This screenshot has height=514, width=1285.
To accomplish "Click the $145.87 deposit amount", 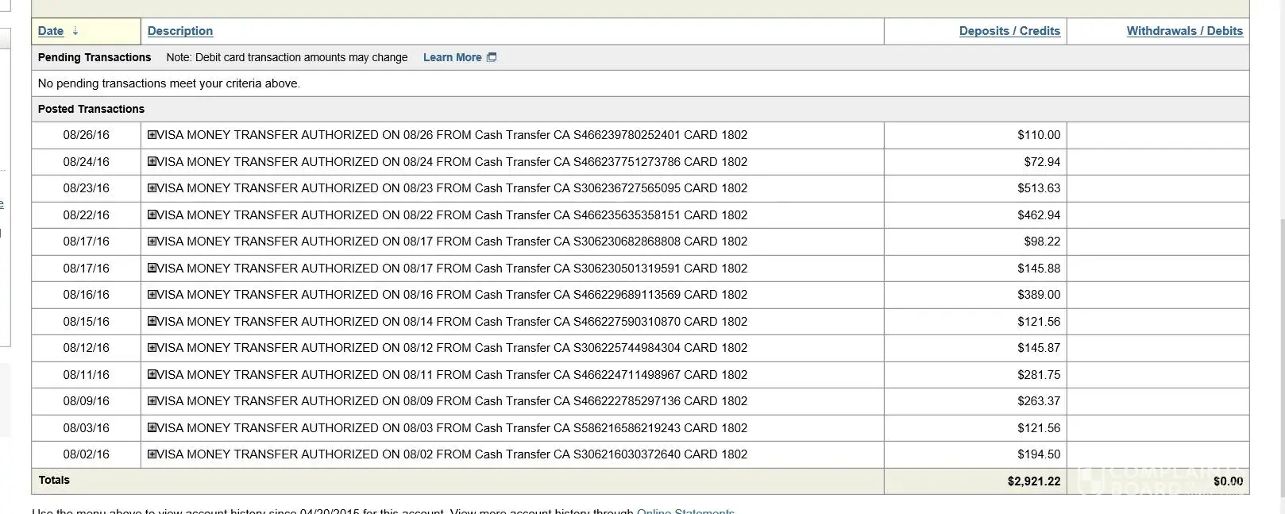I will tap(1039, 348).
